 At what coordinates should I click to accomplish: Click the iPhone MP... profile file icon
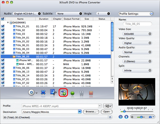17,61
